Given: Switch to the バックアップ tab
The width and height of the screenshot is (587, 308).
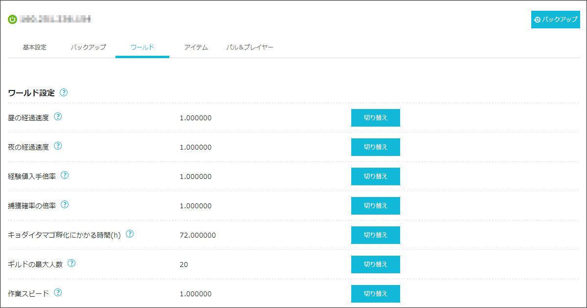Looking at the screenshot, I should click(x=88, y=47).
